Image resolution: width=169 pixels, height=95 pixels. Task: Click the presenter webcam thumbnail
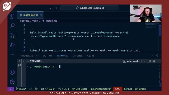(x=146, y=13)
